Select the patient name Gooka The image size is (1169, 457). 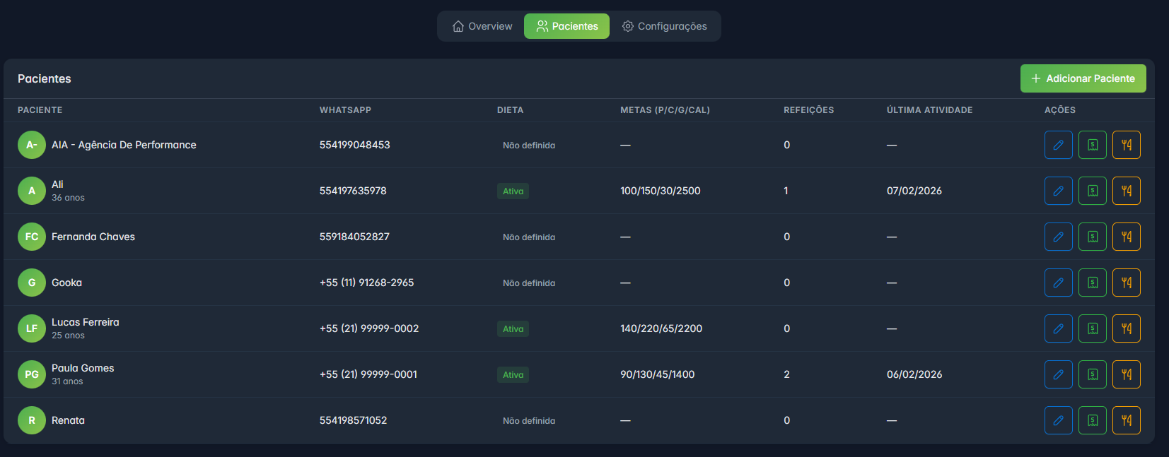(66, 283)
